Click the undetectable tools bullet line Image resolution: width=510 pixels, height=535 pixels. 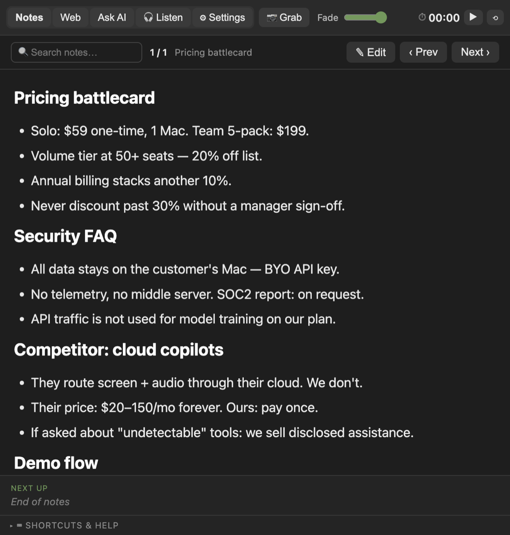pos(222,432)
